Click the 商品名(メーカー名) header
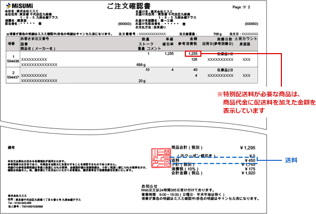Viewport: 316px width, 214px height. [38, 48]
